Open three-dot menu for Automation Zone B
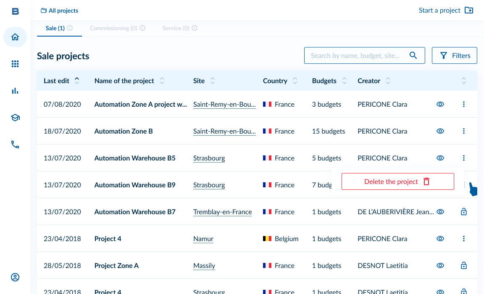This screenshot has width=484, height=294. tap(464, 131)
